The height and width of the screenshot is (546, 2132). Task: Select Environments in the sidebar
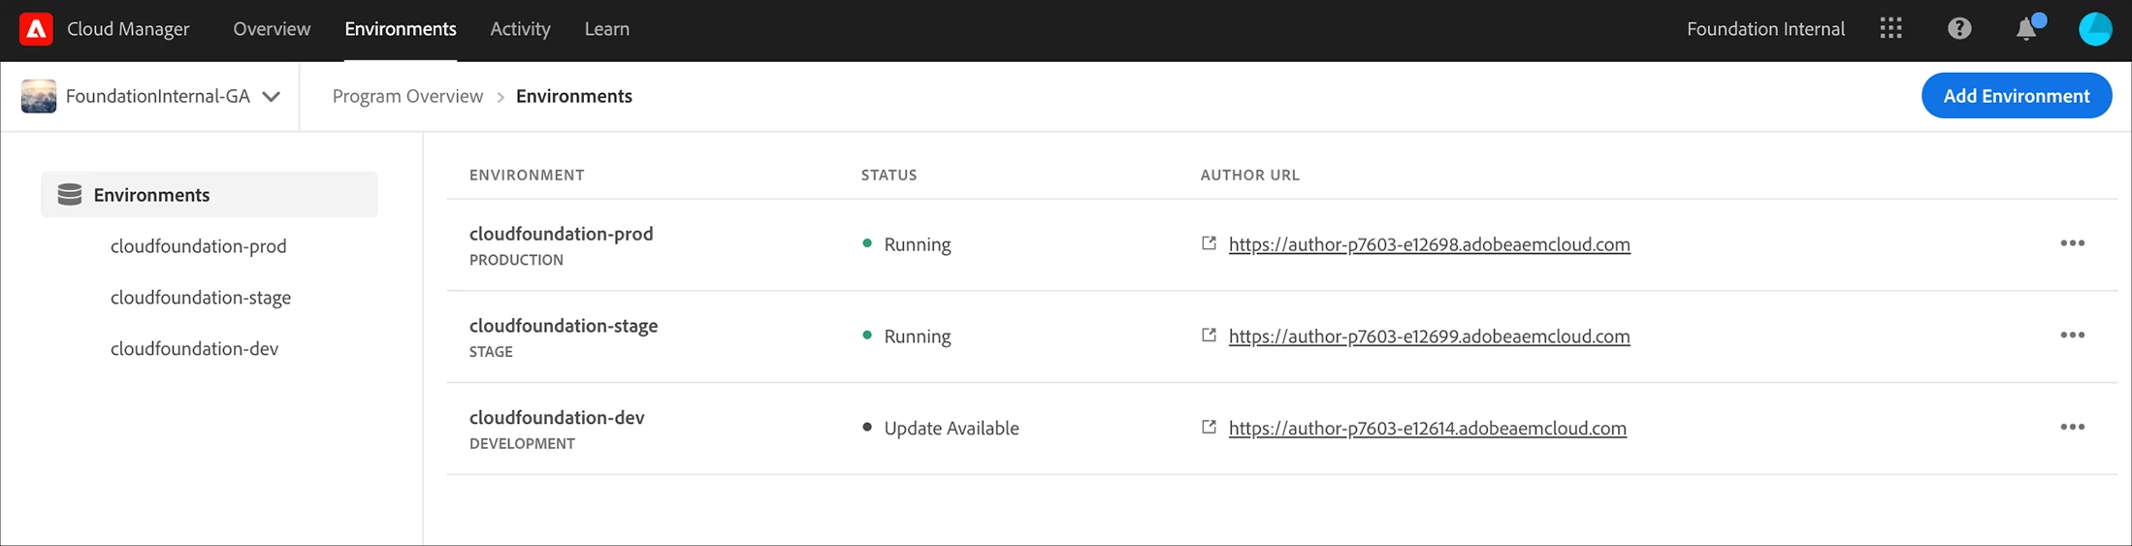click(x=210, y=194)
